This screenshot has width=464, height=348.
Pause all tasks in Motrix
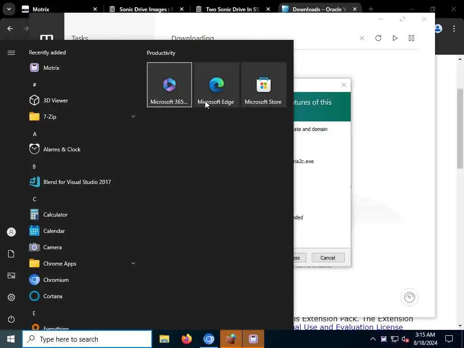[411, 38]
